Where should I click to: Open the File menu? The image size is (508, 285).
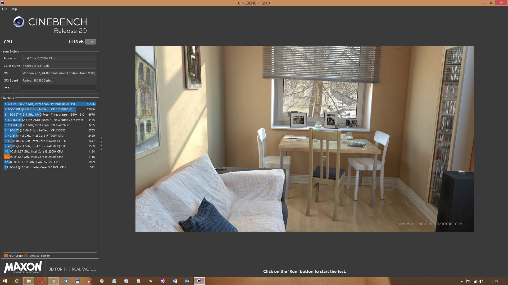4,9
